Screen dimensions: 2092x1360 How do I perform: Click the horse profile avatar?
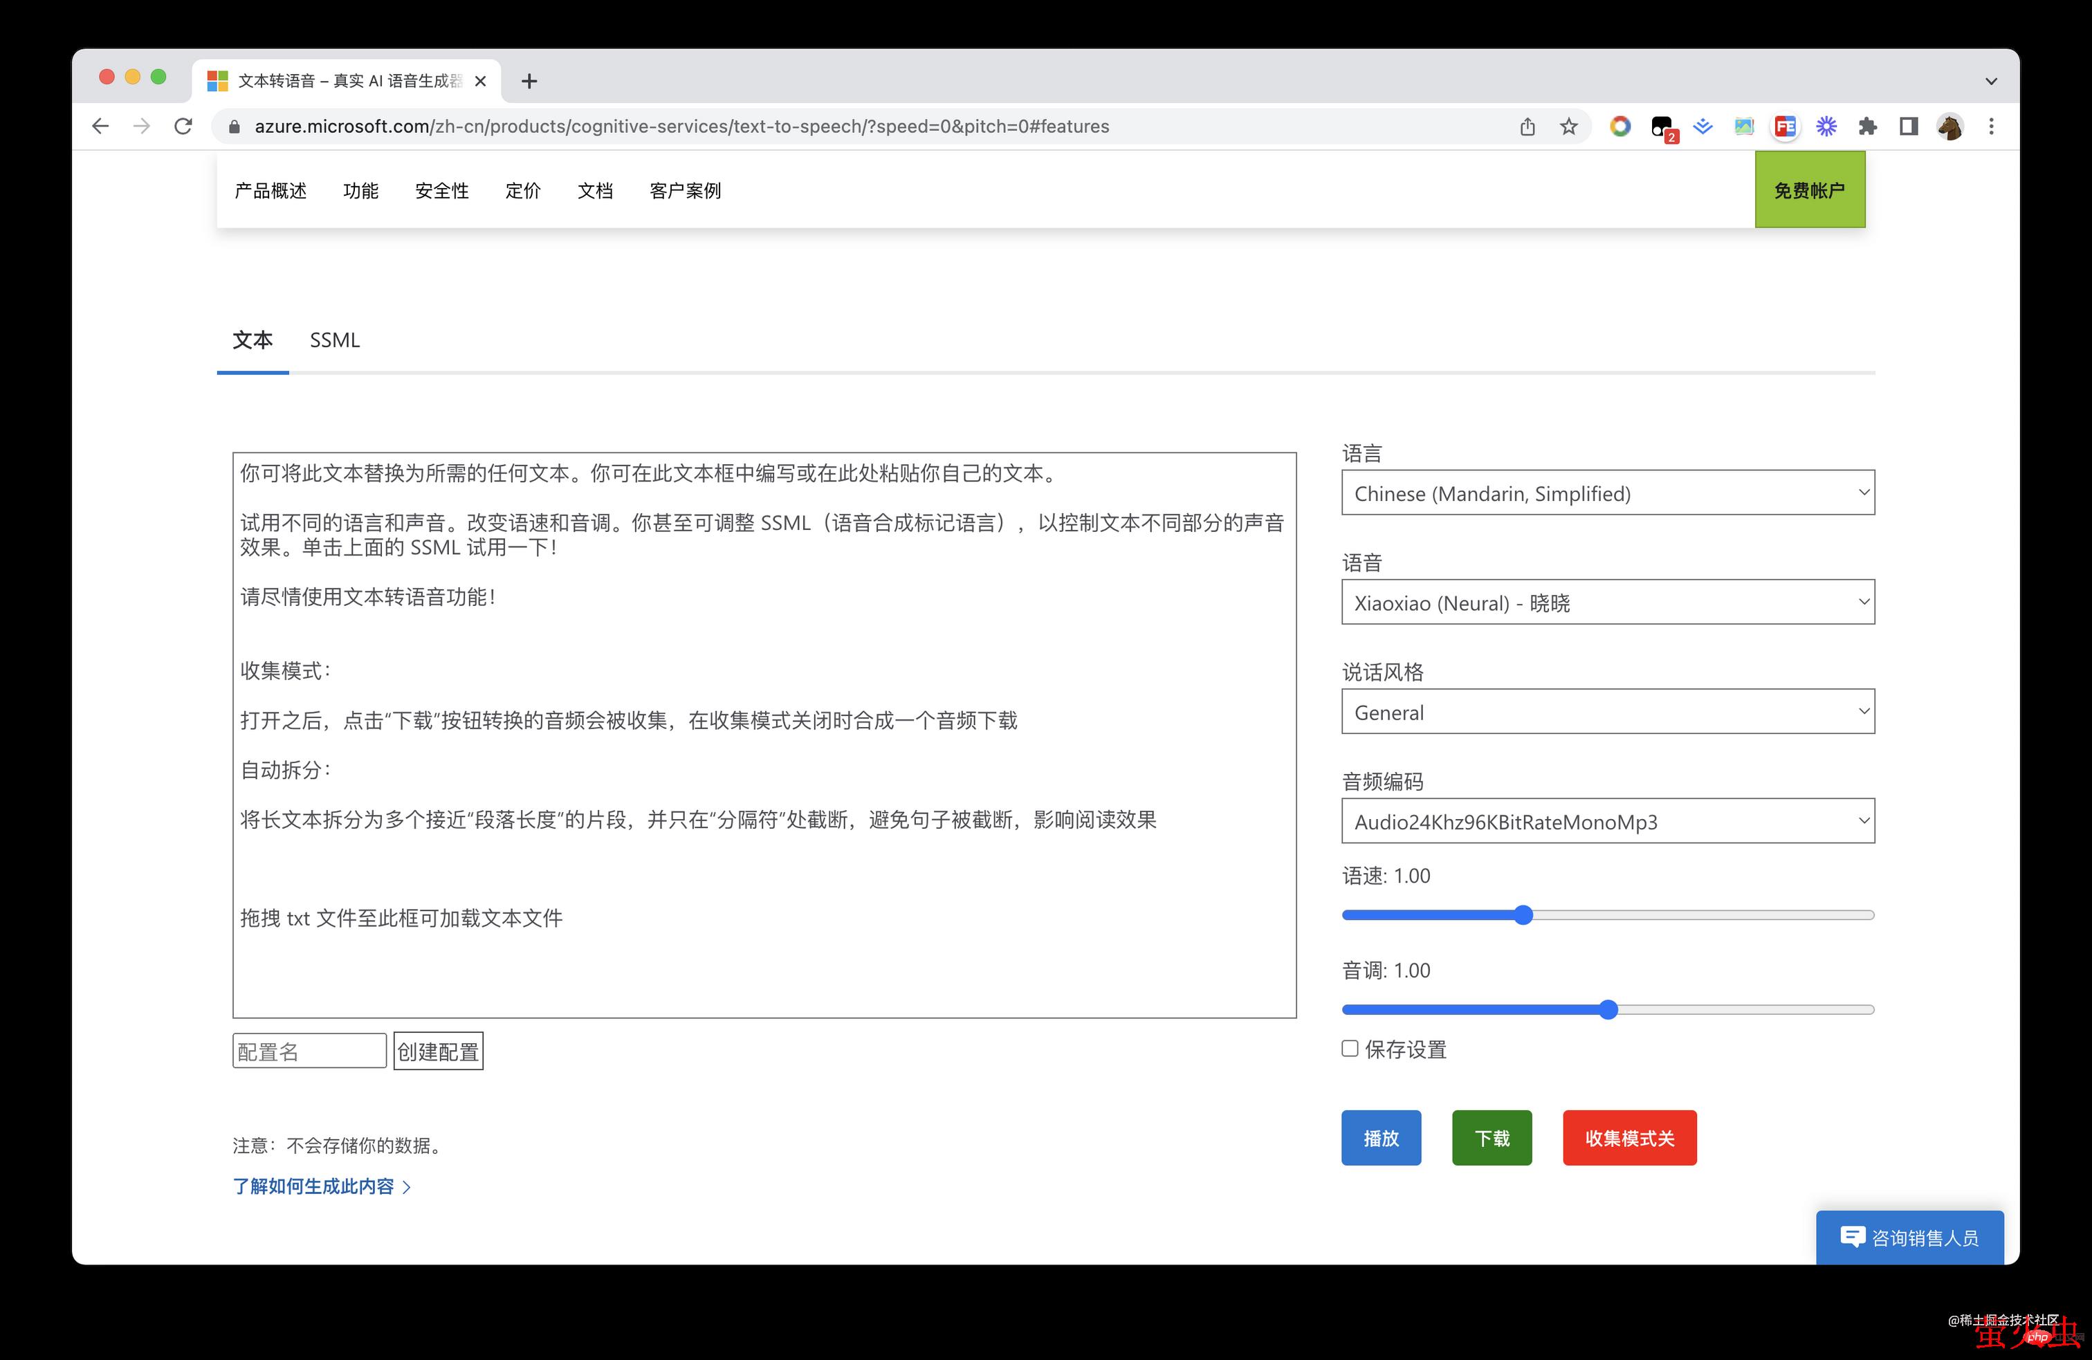(1949, 127)
